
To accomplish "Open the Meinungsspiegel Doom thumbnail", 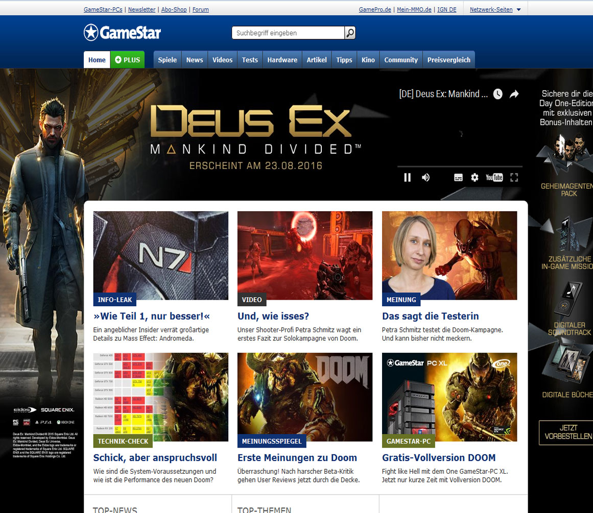I will click(x=305, y=397).
